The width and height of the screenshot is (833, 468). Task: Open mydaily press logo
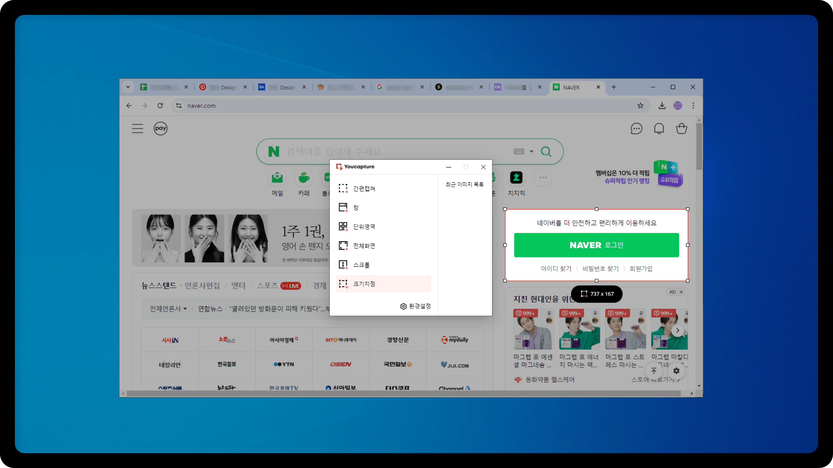[455, 340]
